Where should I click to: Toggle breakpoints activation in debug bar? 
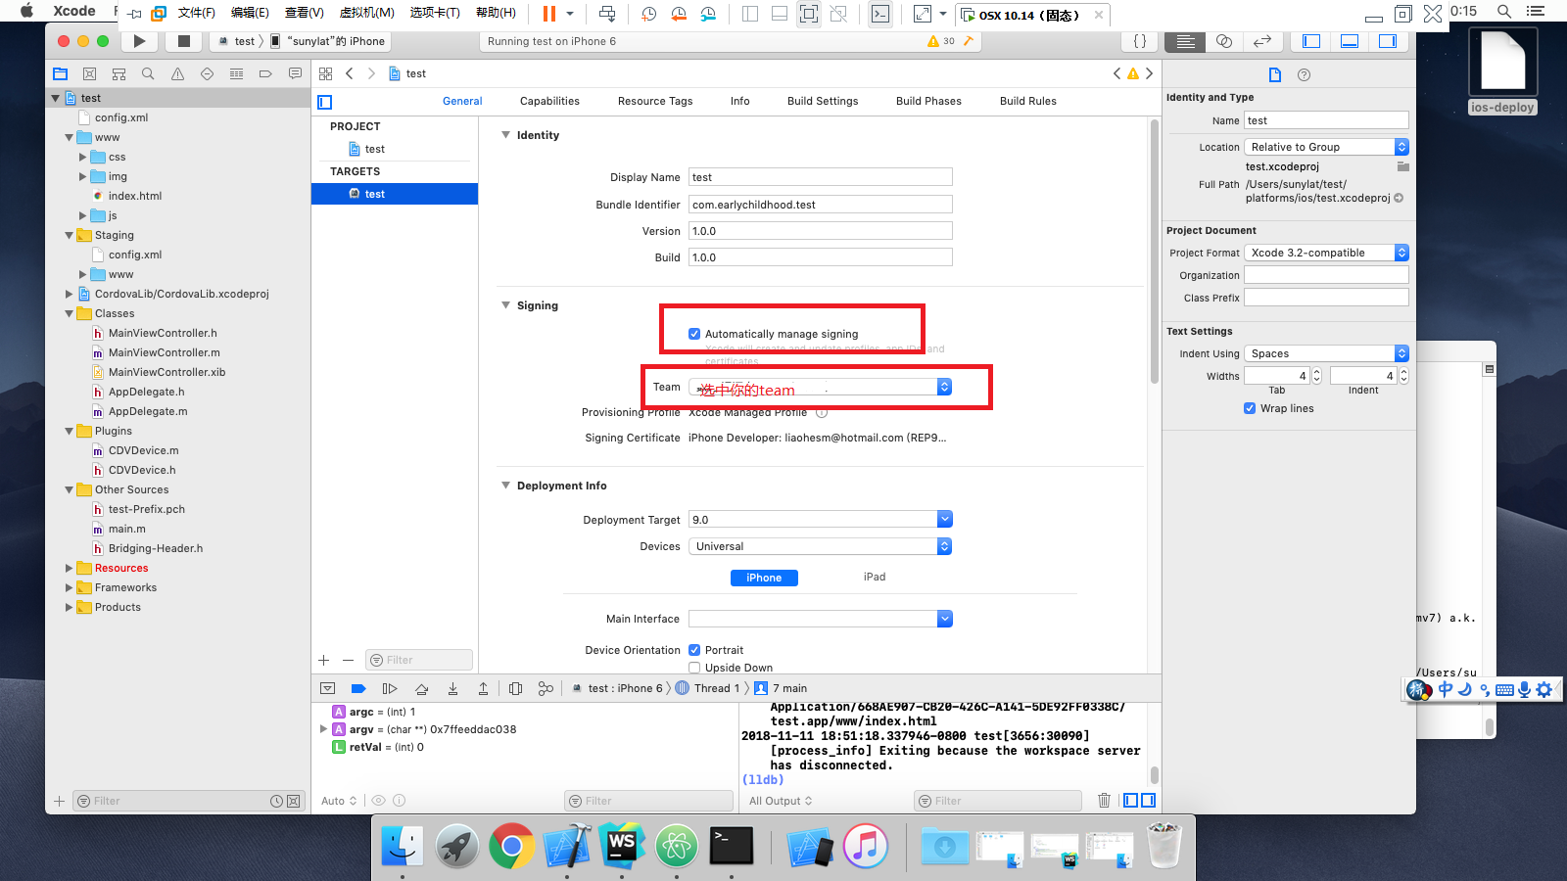pyautogui.click(x=358, y=688)
